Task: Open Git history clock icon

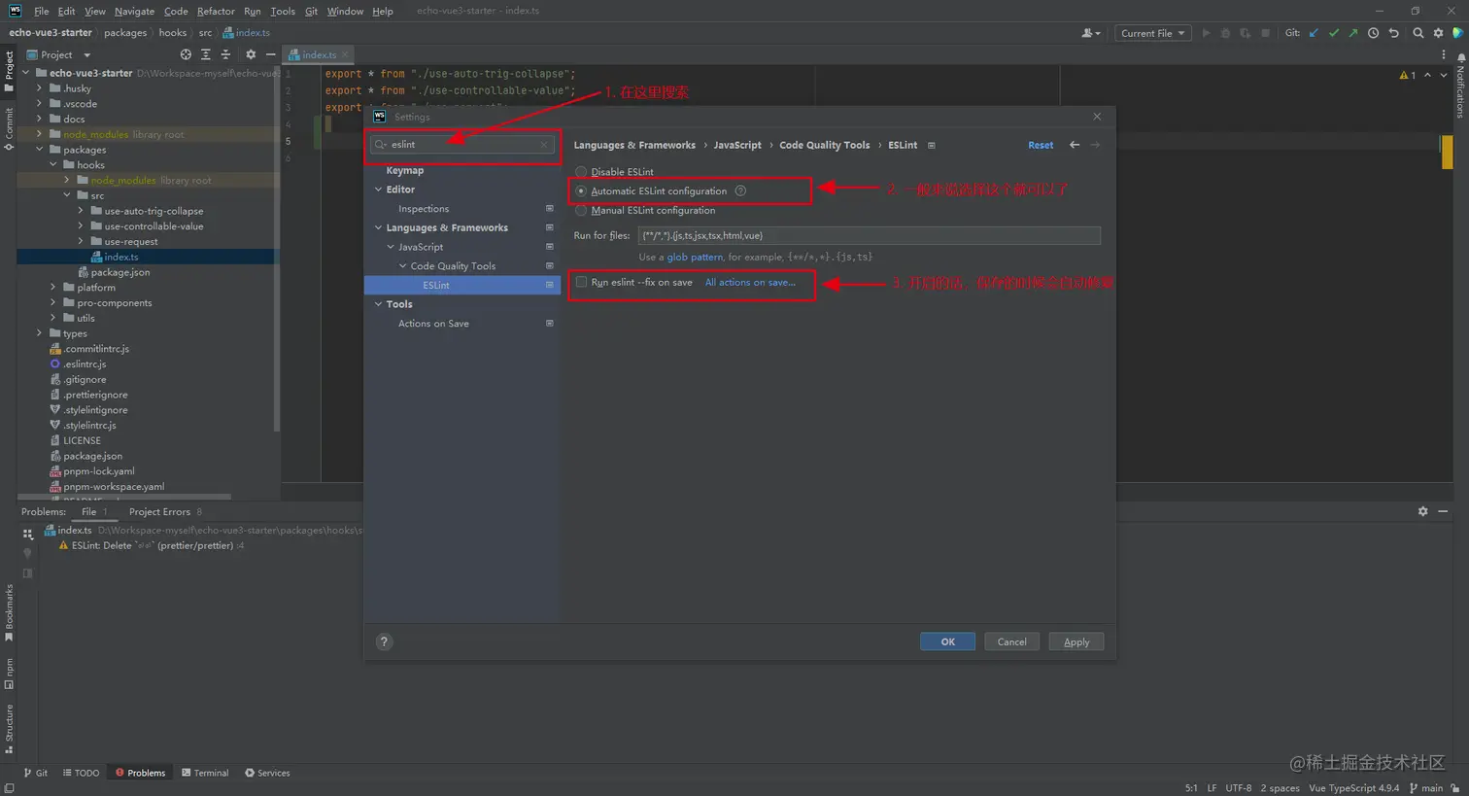Action: click(1373, 33)
